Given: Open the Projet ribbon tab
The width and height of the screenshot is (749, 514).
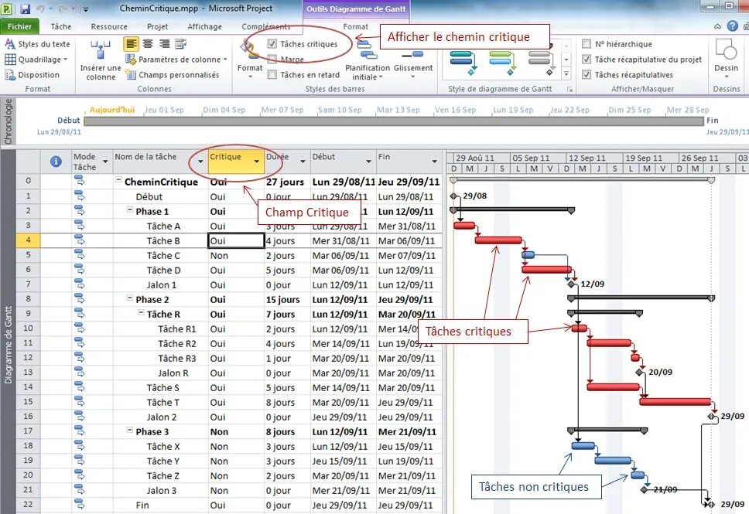Looking at the screenshot, I should (157, 27).
